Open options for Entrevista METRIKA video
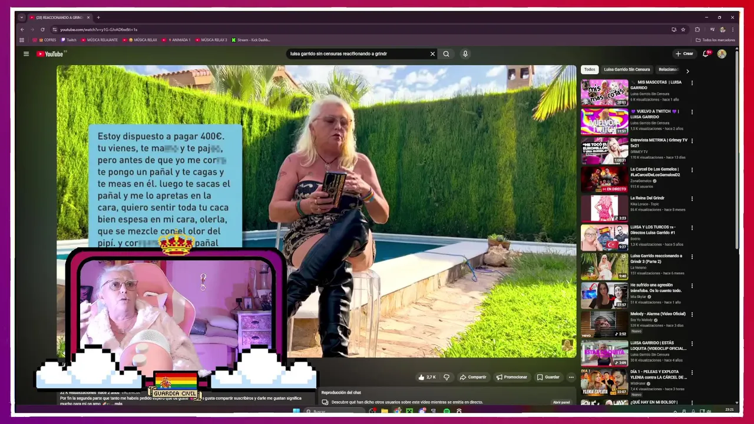 click(692, 141)
